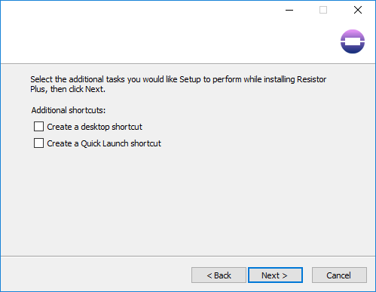
Task: Click the word 'Next' in the instruction sentence
Action: 94,89
